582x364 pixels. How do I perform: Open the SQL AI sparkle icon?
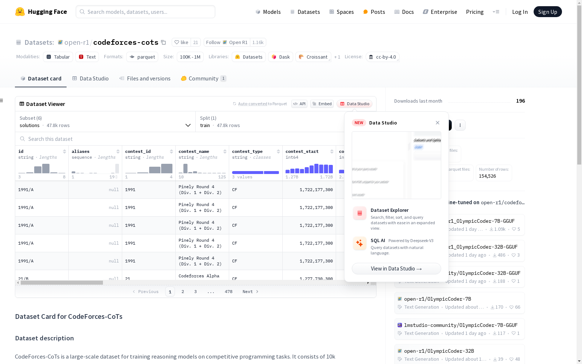click(360, 243)
